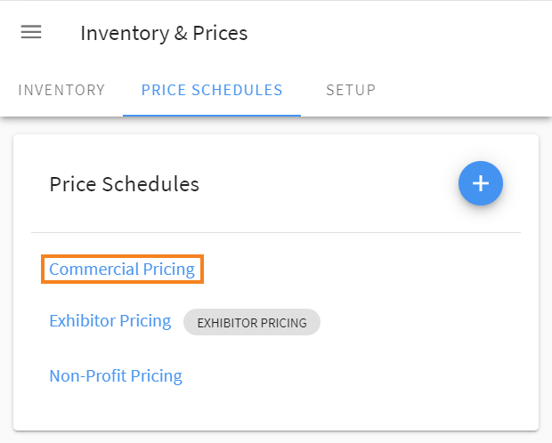Click the Price Schedules card heading
Viewport: 552px width, 443px height.
click(x=124, y=184)
